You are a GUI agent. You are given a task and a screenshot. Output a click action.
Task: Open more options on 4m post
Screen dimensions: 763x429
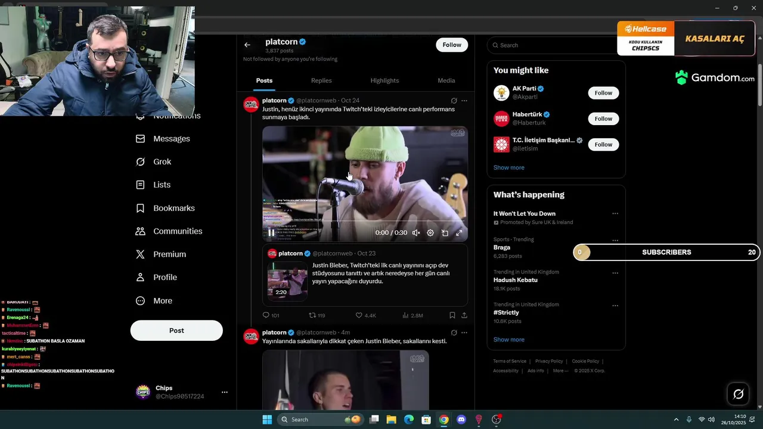point(464,332)
